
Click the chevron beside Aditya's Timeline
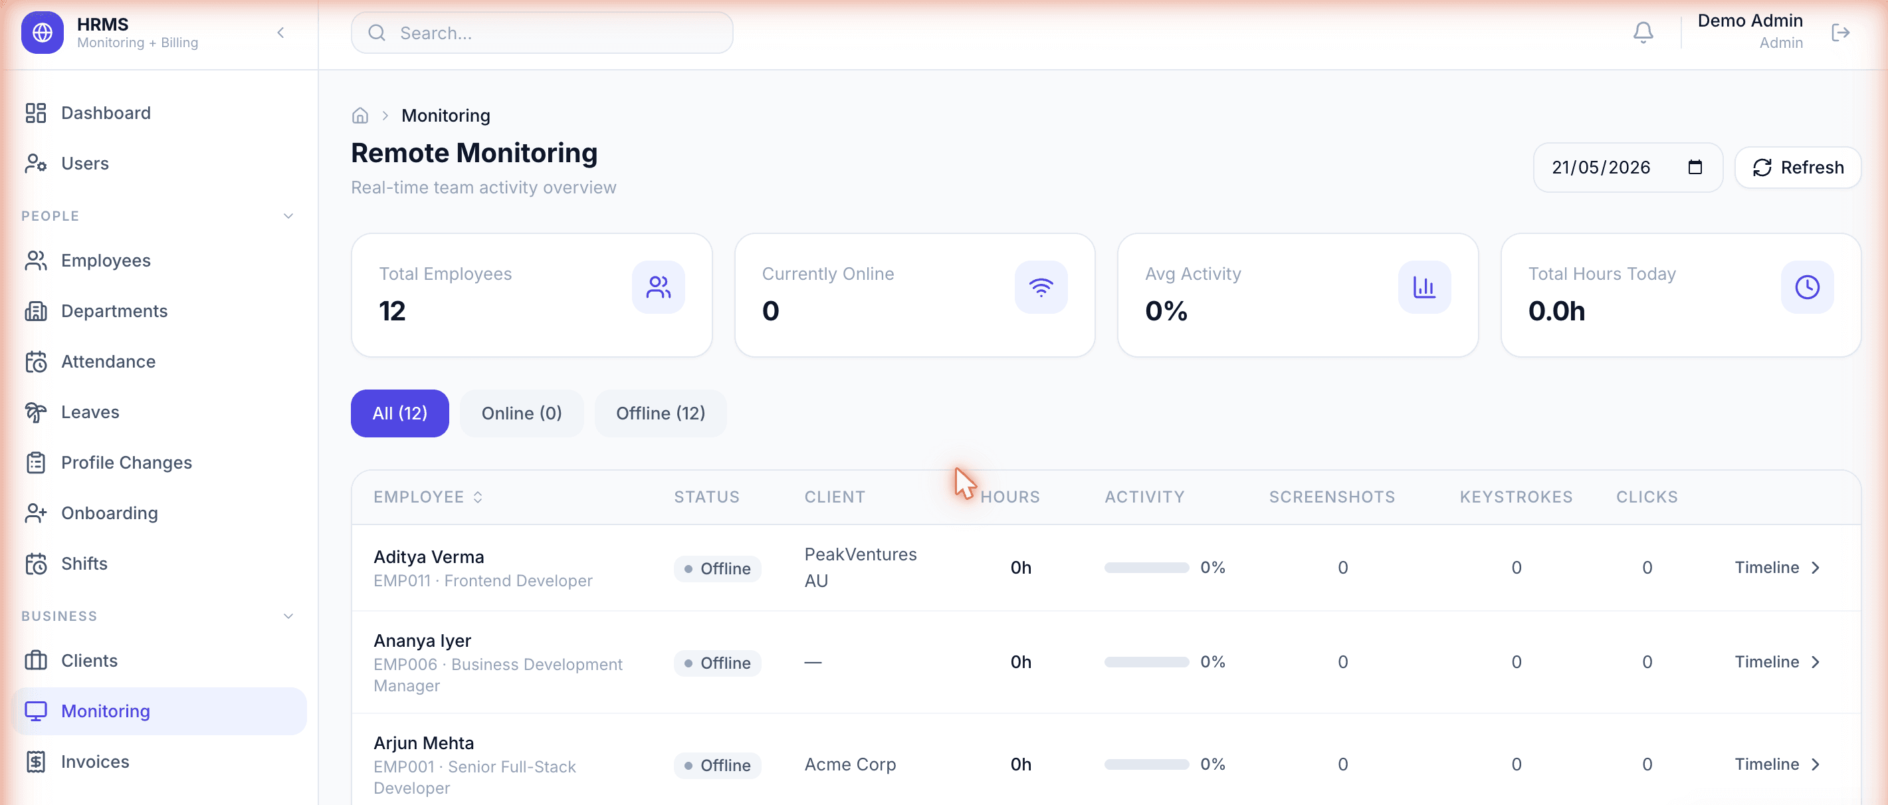click(1816, 568)
